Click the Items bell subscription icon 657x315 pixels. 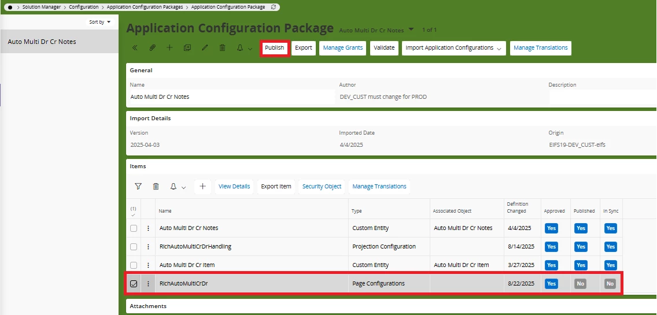174,187
